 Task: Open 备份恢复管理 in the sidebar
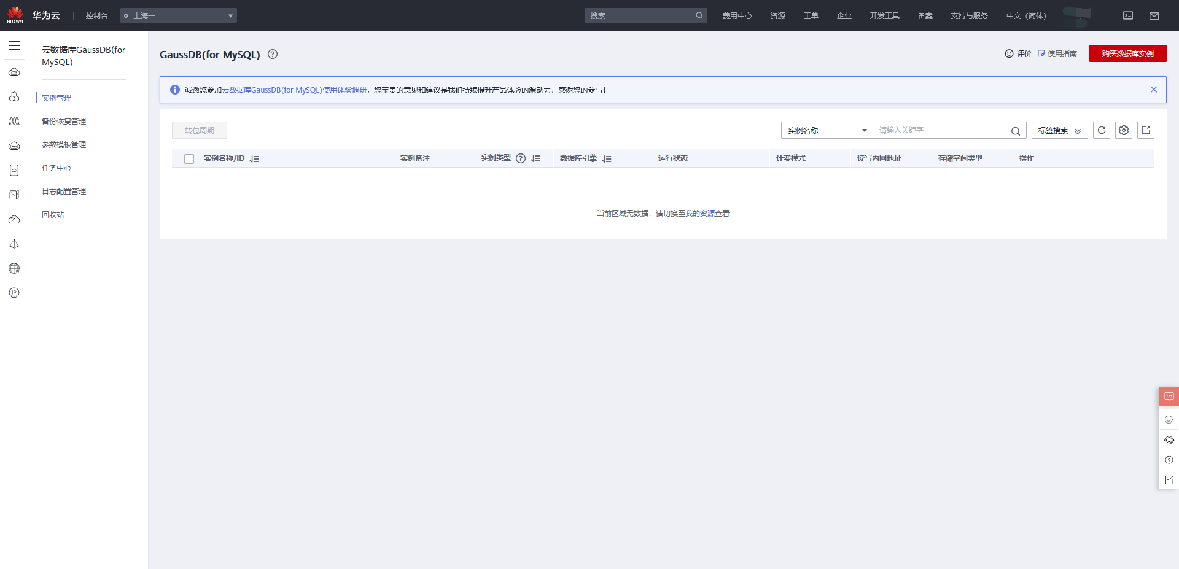click(64, 122)
